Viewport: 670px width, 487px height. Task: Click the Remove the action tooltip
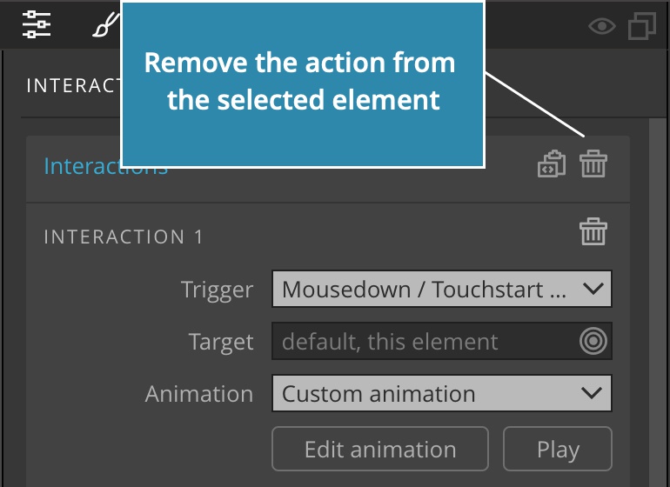click(x=303, y=84)
